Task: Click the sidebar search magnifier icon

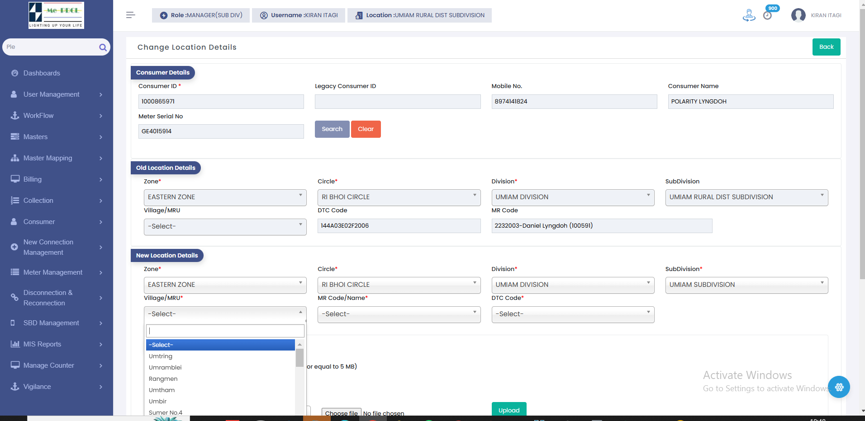Action: coord(103,47)
